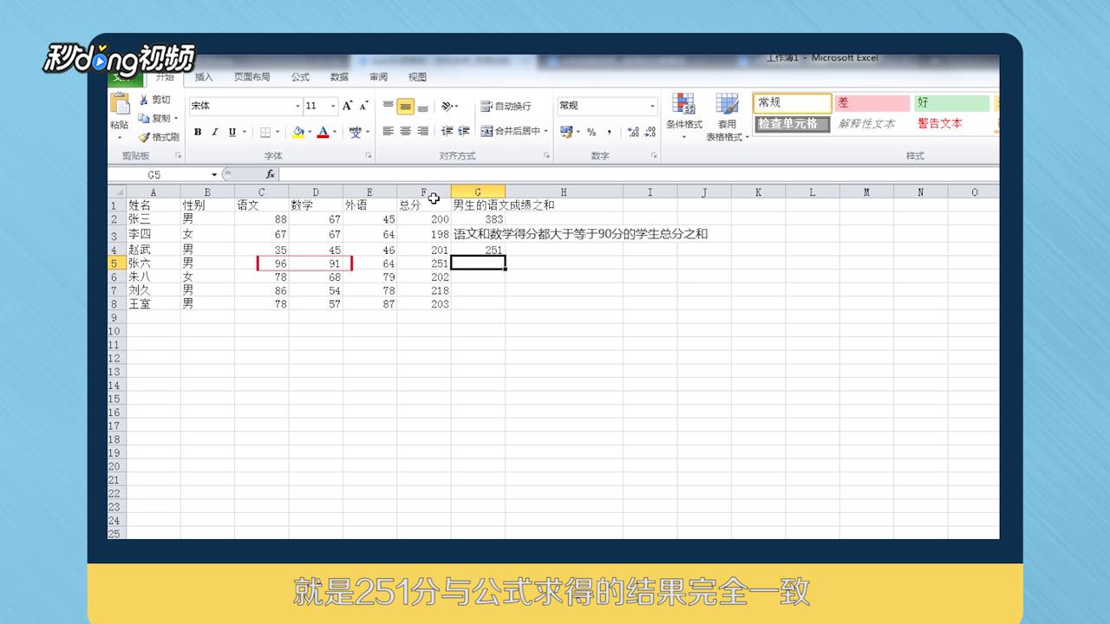Screen dimensions: 1110x624
Task: Apply the 常规 (Normal) cell style
Action: click(793, 103)
